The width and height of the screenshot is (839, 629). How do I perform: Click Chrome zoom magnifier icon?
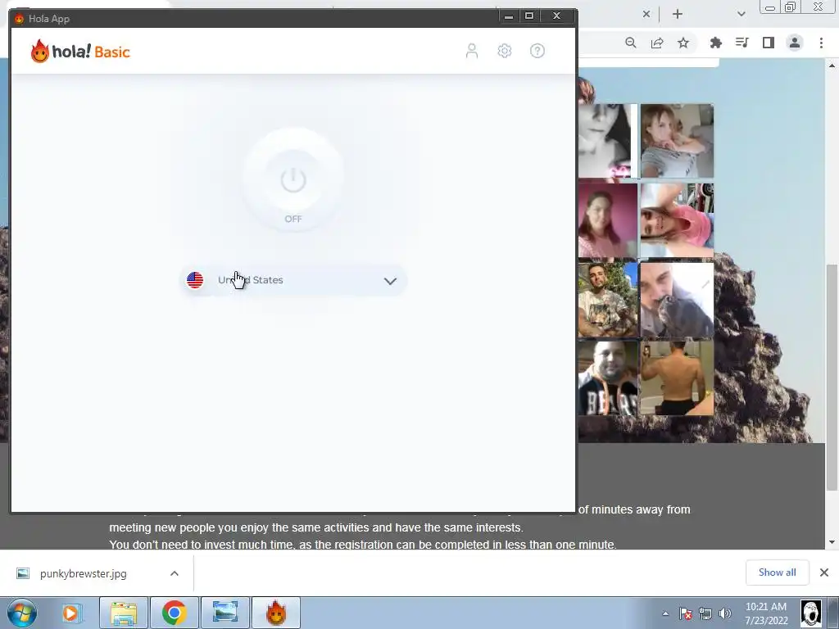pos(631,43)
